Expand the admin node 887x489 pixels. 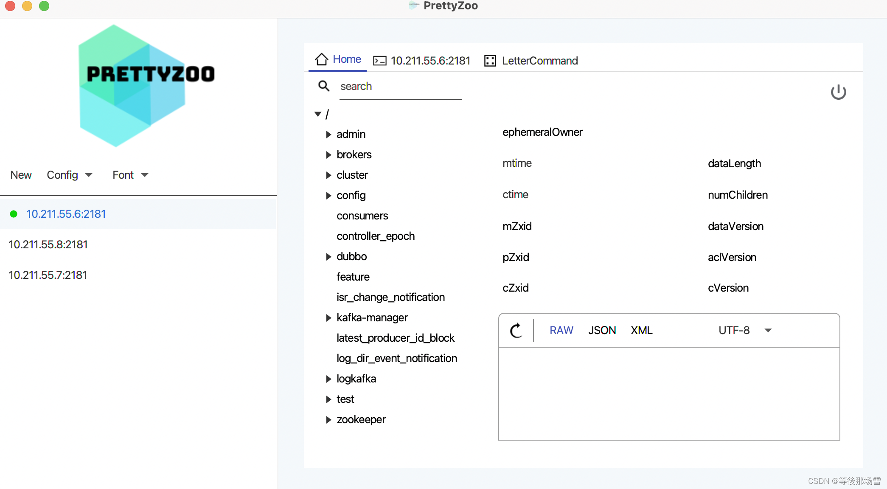(x=328, y=135)
